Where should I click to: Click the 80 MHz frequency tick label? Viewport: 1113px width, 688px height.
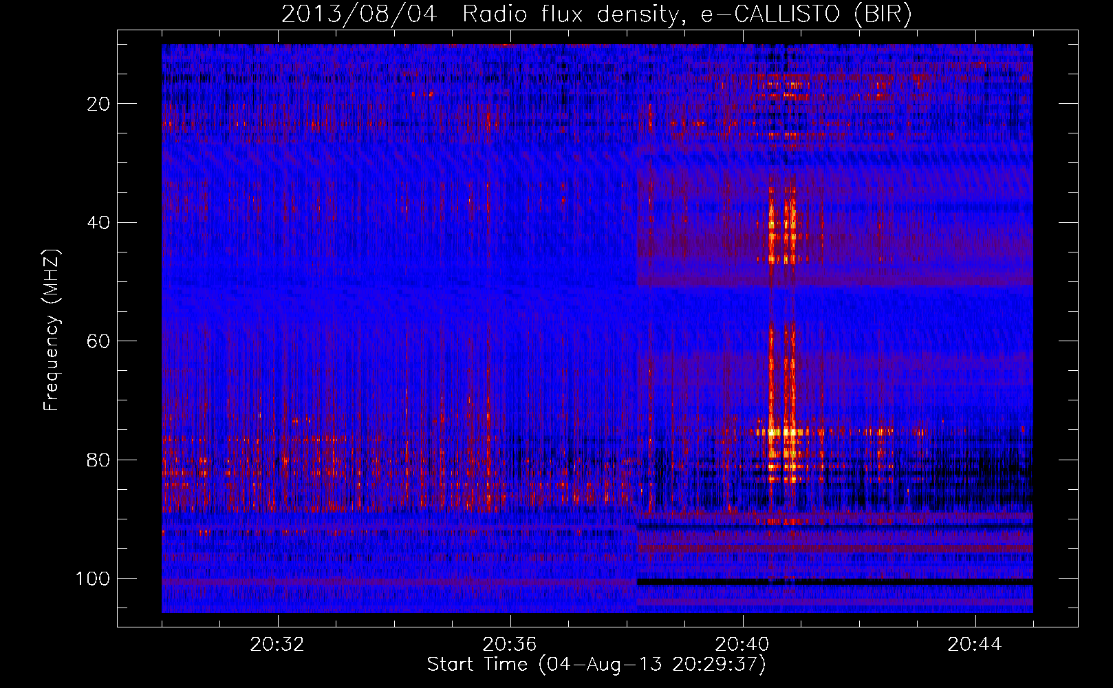pos(99,460)
